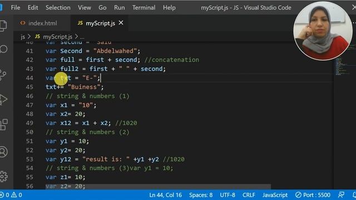Viewport: 356px width, 200px height.
Task: Change indentation via Spaces: 8
Action: [201, 195]
